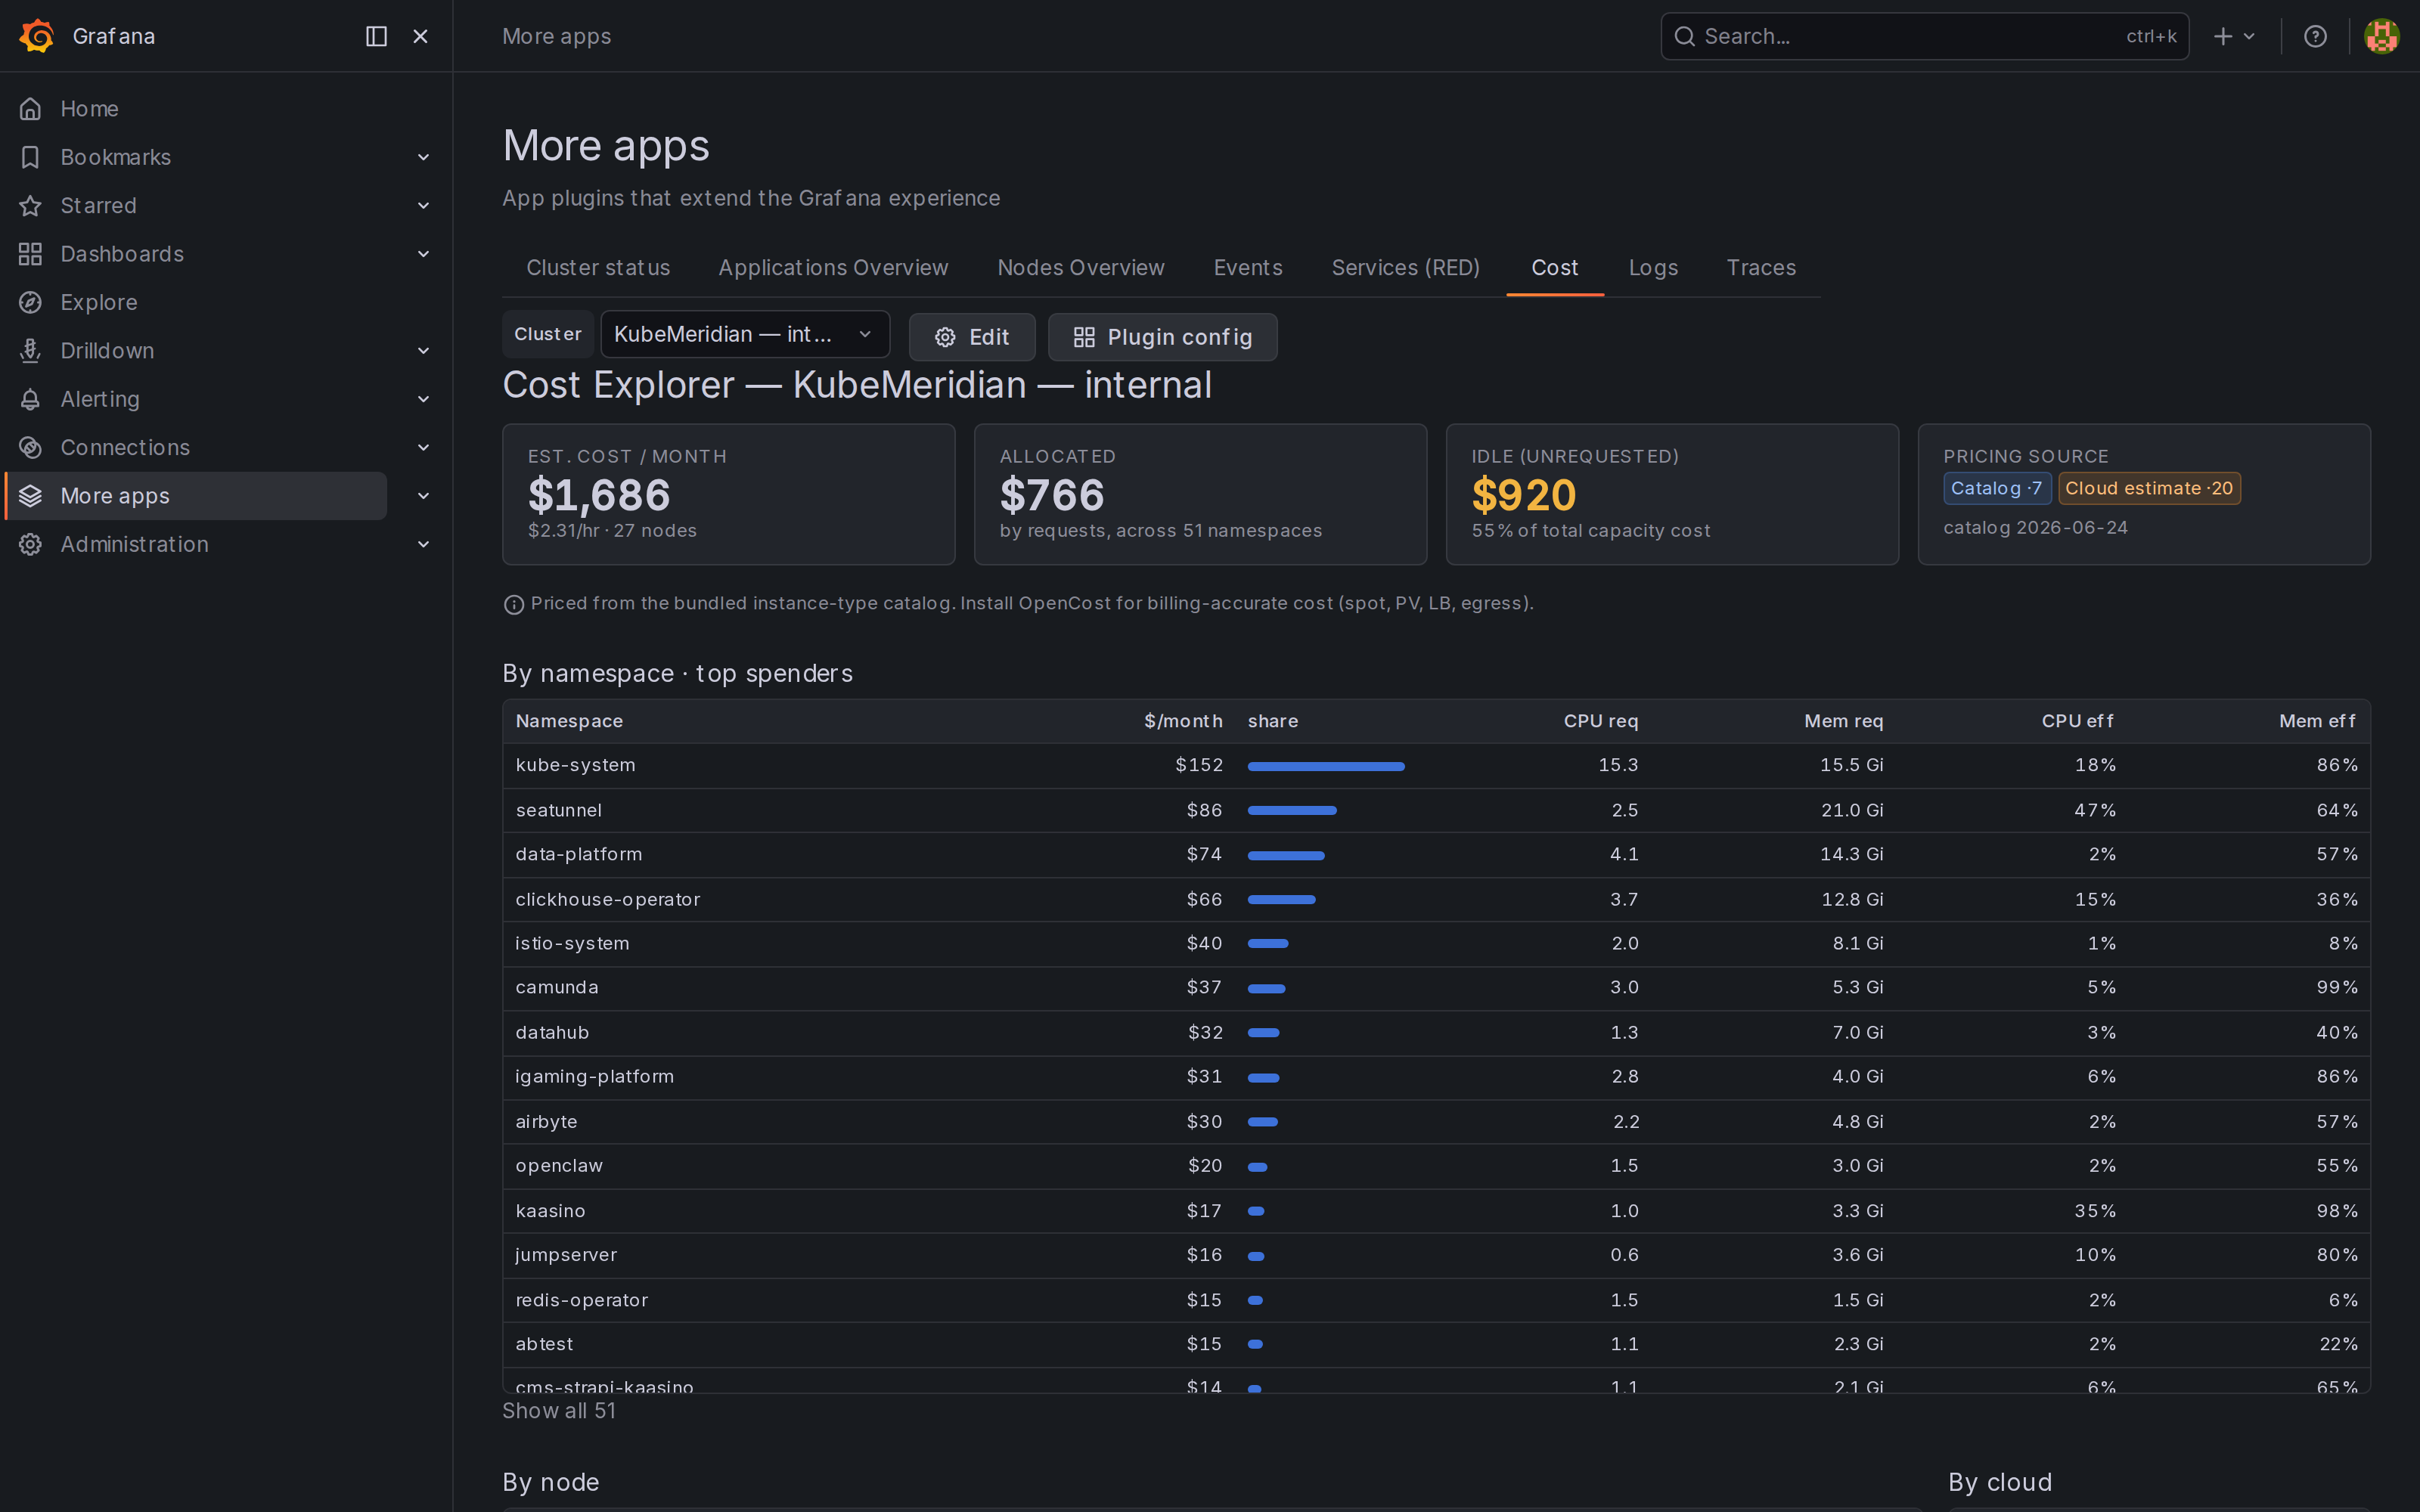Switch to the Events tab

click(x=1248, y=268)
